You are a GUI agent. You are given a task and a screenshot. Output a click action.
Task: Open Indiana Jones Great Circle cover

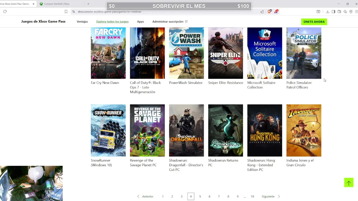[x=304, y=130]
